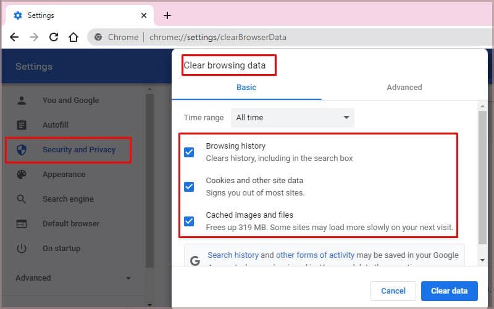The image size is (494, 309).
Task: Reload the page with the refresh icon
Action: coord(54,37)
